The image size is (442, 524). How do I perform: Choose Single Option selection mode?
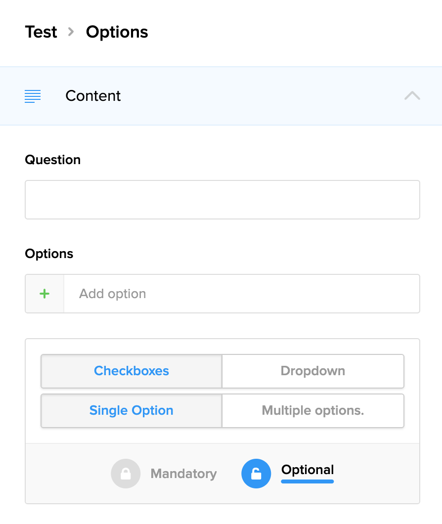[x=132, y=411]
